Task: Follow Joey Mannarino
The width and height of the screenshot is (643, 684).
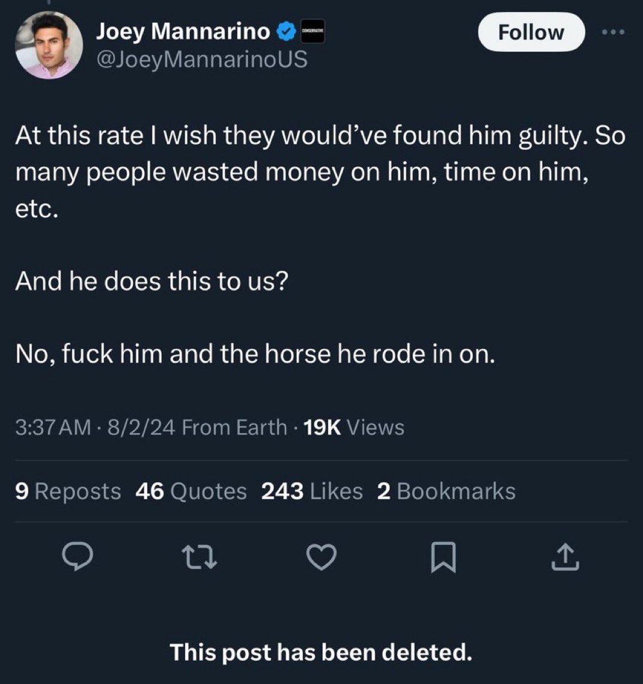Action: tap(531, 32)
